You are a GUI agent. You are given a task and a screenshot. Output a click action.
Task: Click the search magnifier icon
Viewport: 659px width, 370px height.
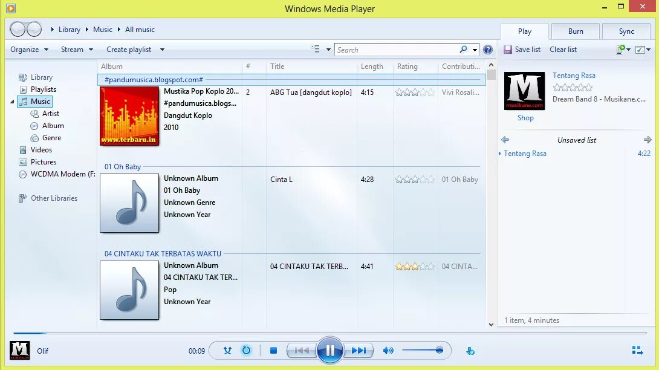pyautogui.click(x=463, y=50)
